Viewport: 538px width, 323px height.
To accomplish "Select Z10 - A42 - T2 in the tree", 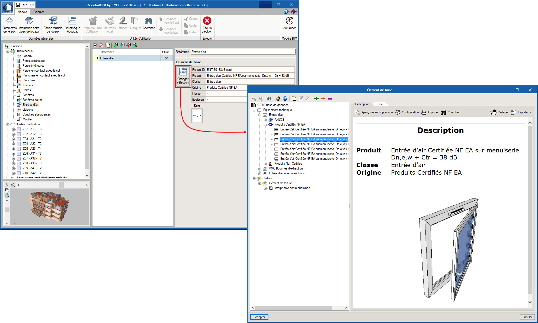I will pyautogui.click(x=32, y=173).
